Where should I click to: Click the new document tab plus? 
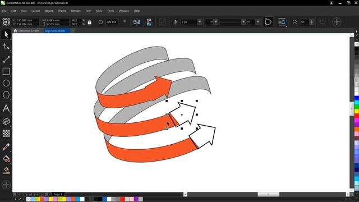coord(72,31)
